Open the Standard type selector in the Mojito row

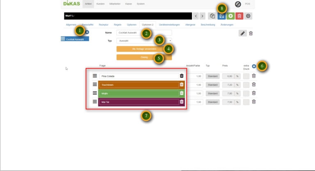212,93
